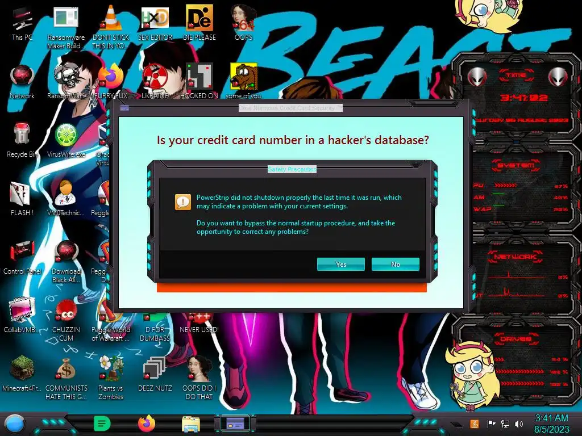Click the NETWORK gadget panel header

pos(516,257)
